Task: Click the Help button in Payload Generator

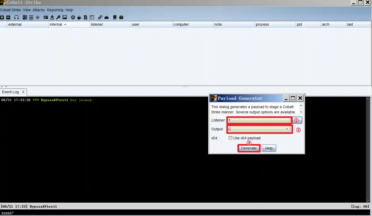Action: [x=269, y=148]
